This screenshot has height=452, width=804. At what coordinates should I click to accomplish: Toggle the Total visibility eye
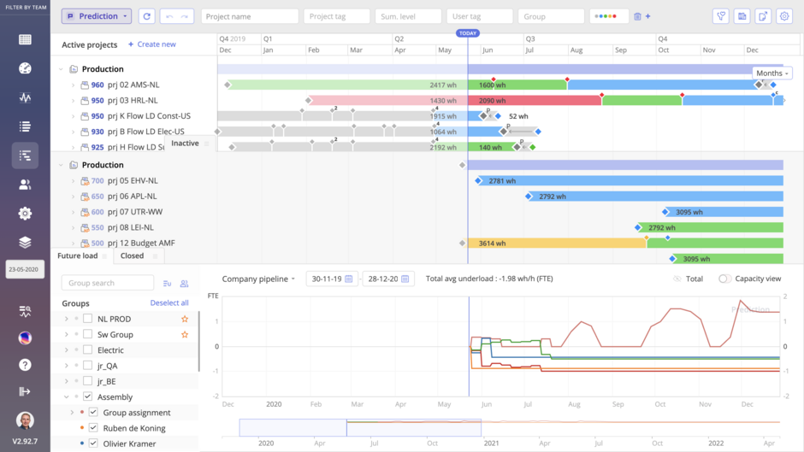pos(677,279)
